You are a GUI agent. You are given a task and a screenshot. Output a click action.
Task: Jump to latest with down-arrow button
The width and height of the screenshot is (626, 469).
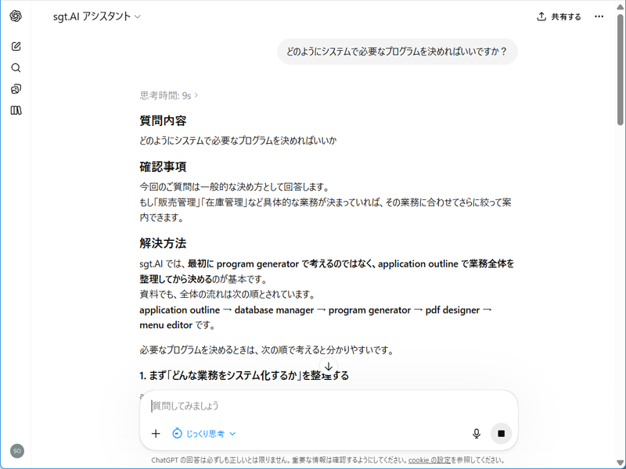tap(329, 366)
